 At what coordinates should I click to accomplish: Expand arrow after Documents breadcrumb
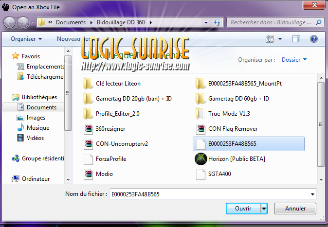(91, 22)
